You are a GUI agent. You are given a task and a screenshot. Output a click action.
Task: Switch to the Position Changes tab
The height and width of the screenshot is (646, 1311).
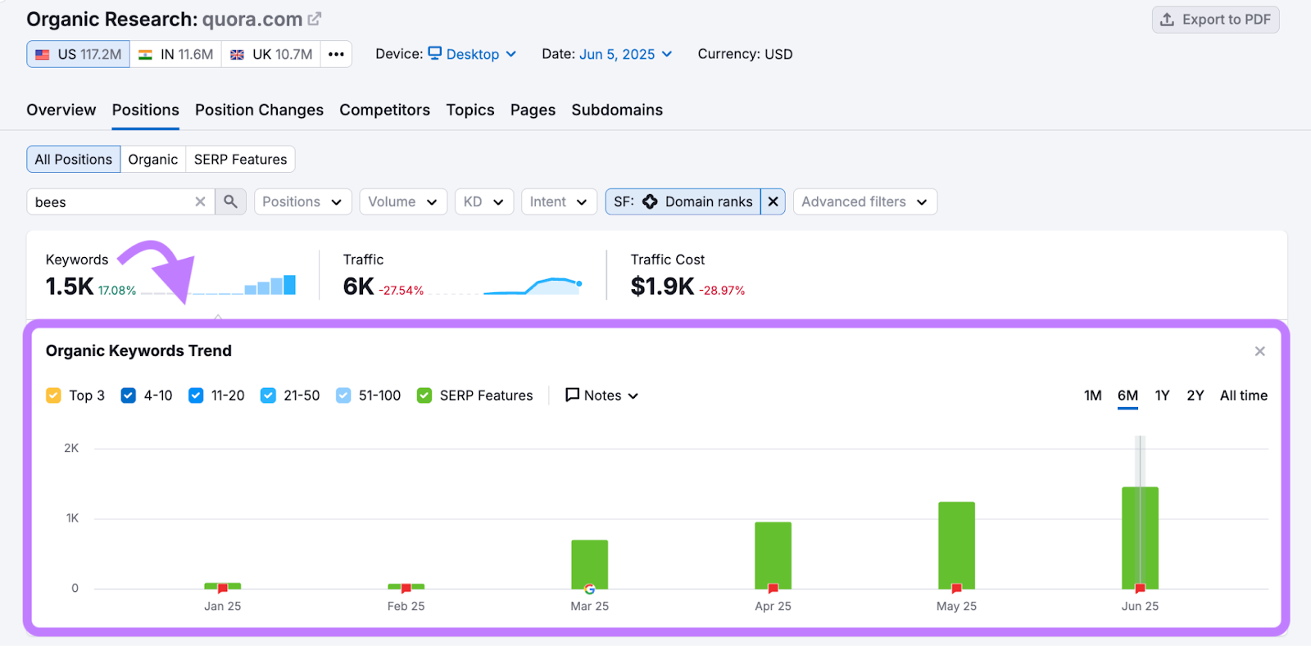pyautogui.click(x=259, y=110)
